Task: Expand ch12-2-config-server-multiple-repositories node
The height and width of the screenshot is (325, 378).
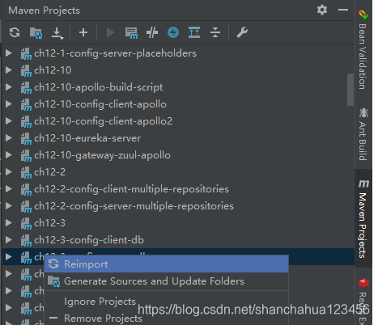Action: click(9, 206)
